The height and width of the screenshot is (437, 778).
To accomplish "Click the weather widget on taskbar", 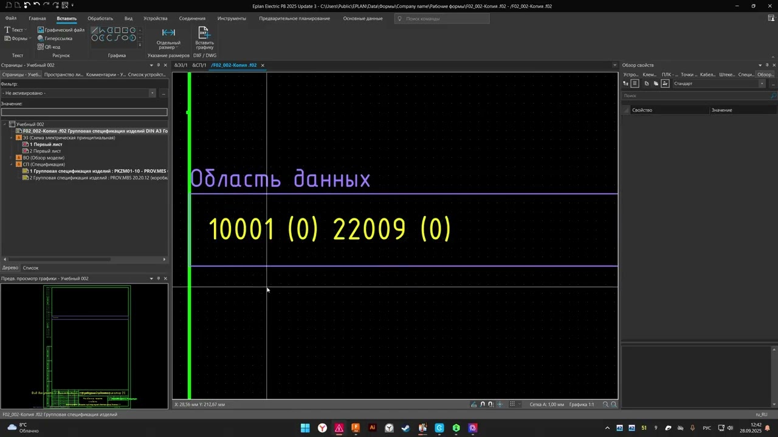I will (x=23, y=428).
